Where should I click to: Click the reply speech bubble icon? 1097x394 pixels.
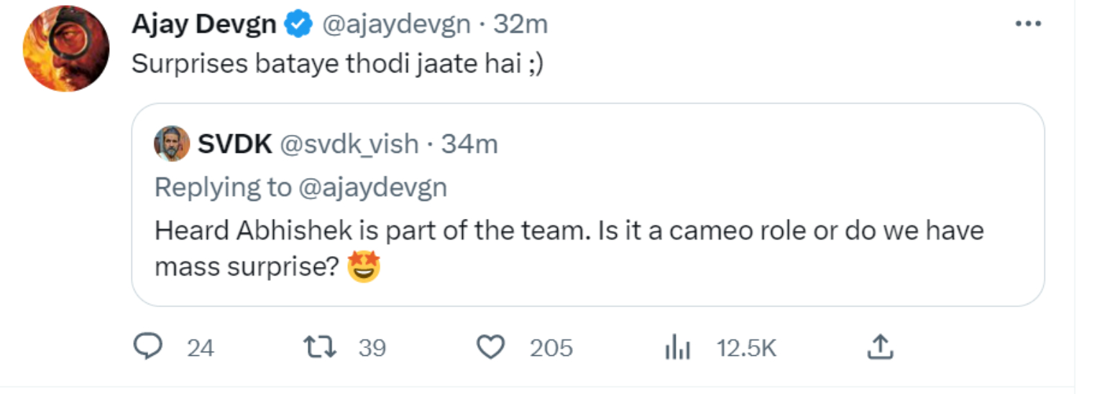click(x=147, y=347)
